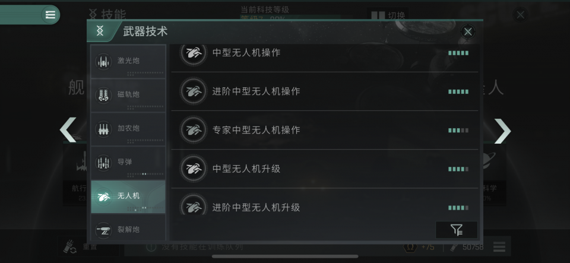This screenshot has height=263, width=570.
Task: Go to previous skill page arrow
Action: pos(68,129)
